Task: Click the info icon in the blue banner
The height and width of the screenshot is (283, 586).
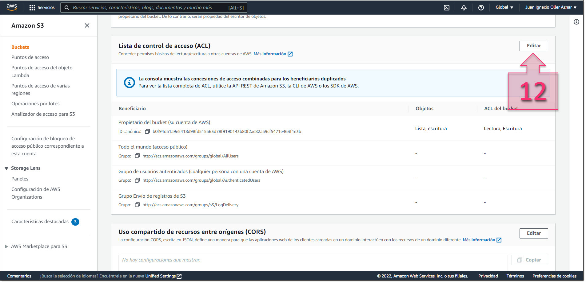Action: point(129,82)
